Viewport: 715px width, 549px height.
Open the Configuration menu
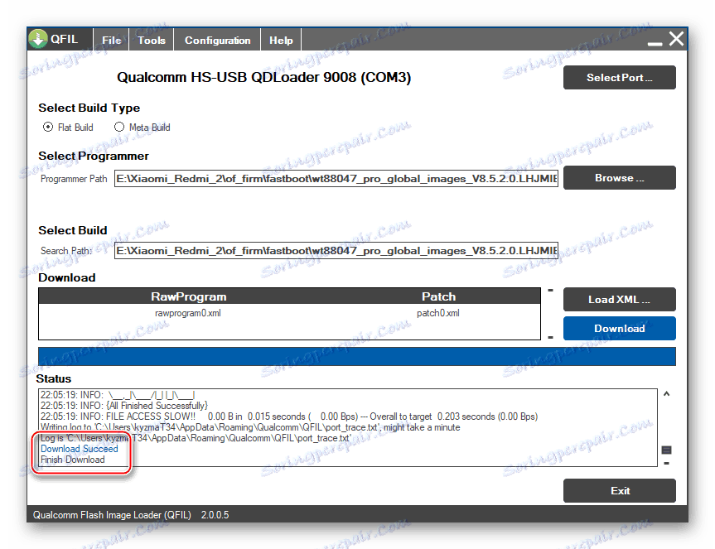[x=217, y=40]
